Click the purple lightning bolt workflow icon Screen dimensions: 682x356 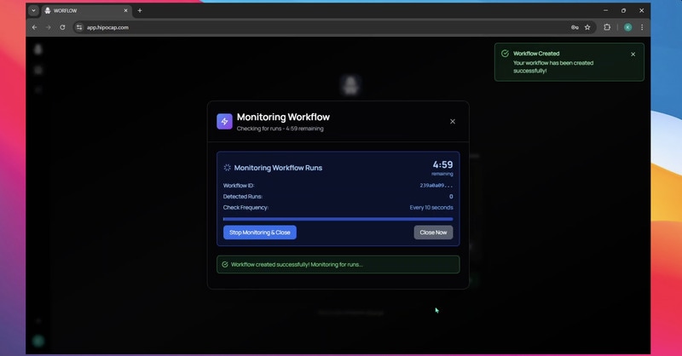click(x=224, y=122)
